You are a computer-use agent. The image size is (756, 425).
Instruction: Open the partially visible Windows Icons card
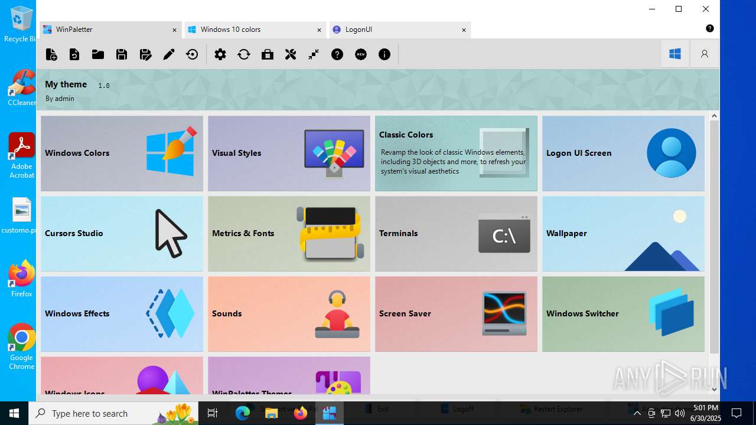click(122, 375)
